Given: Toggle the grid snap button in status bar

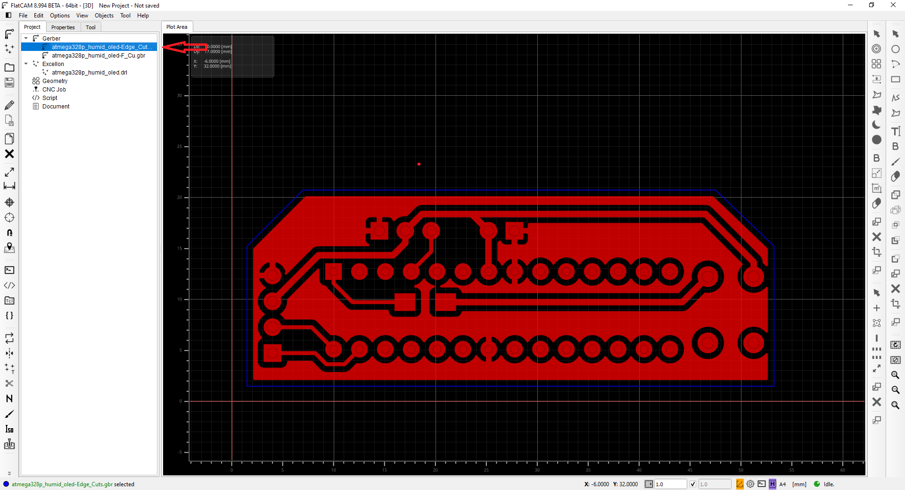Looking at the screenshot, I should (x=649, y=484).
